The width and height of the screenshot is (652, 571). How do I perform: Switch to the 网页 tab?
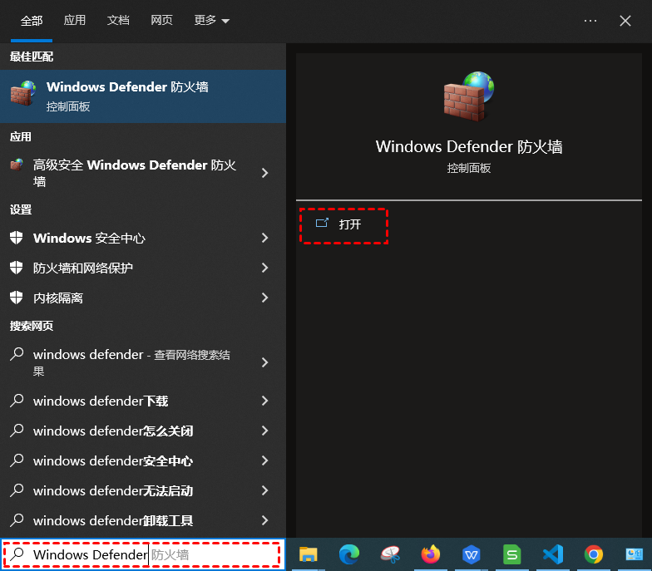(x=161, y=20)
